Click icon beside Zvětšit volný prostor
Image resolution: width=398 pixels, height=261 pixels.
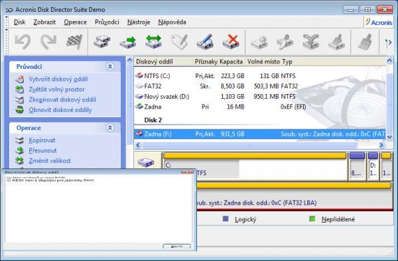[19, 89]
